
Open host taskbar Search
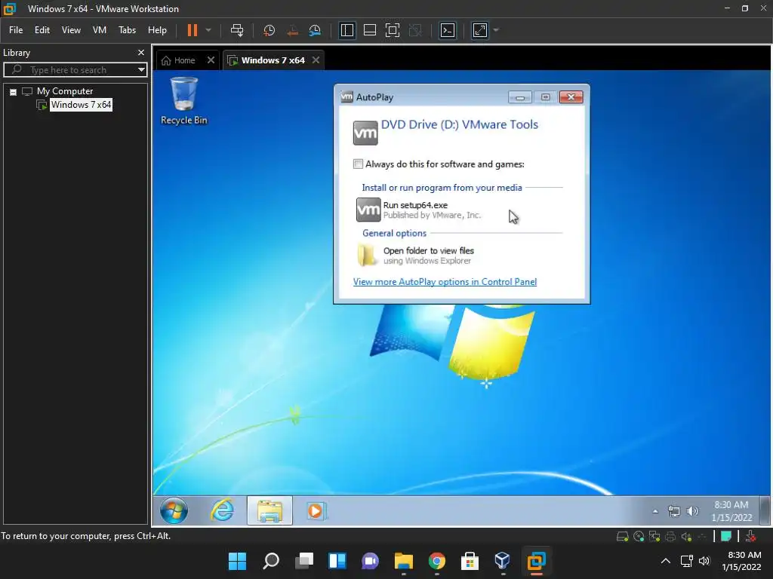pyautogui.click(x=271, y=561)
